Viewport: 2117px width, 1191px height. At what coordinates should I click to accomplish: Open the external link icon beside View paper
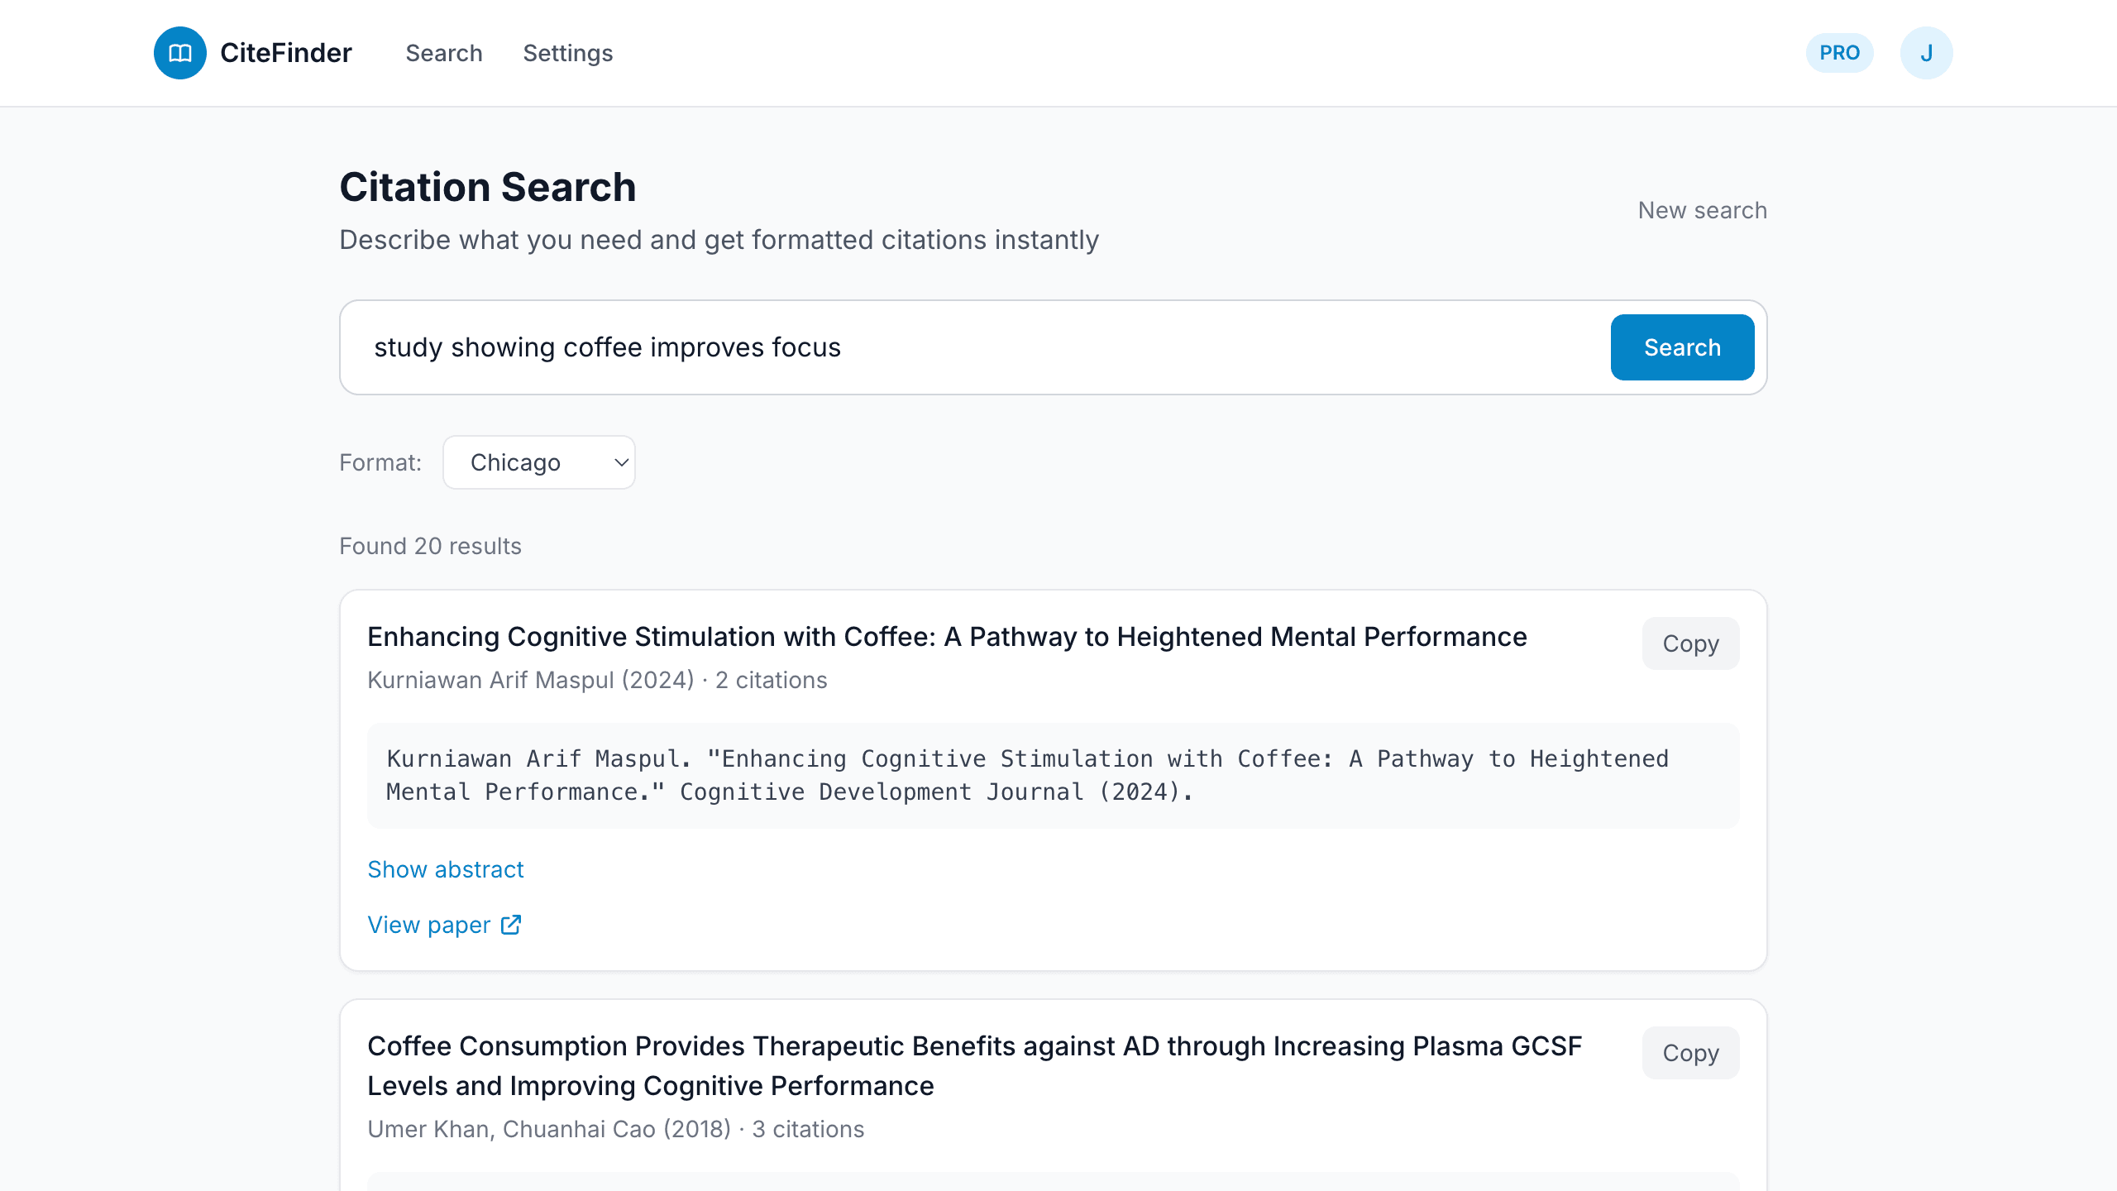[509, 925]
